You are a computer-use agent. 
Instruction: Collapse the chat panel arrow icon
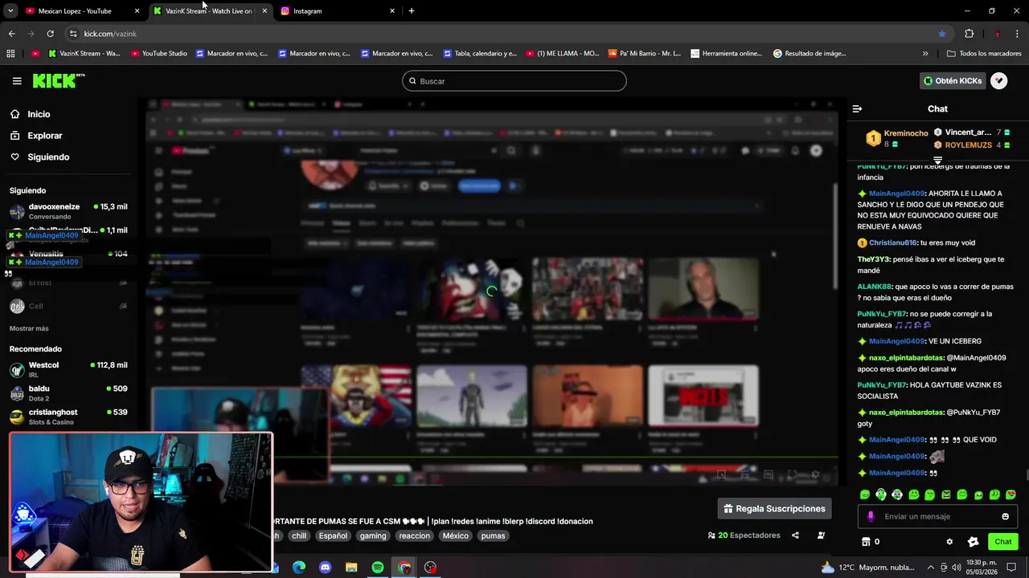click(857, 108)
